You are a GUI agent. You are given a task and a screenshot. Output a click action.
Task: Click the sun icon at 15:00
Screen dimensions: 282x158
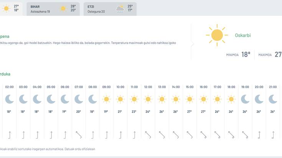click(x=190, y=99)
